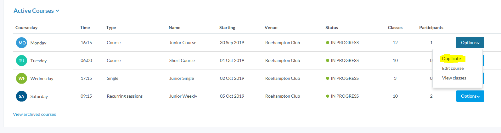This screenshot has width=501, height=133.
Task: Select View classes in the options menu
Action: click(454, 78)
